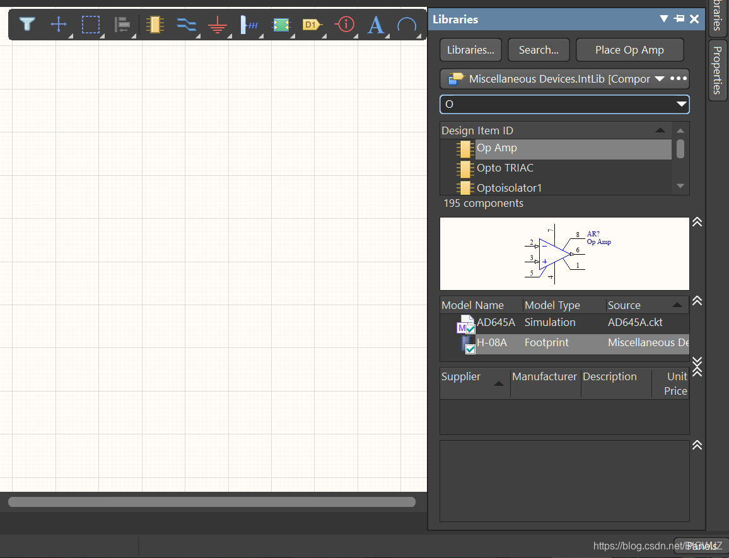The image size is (729, 558).
Task: Select the place text string 'A' tool
Action: (376, 25)
